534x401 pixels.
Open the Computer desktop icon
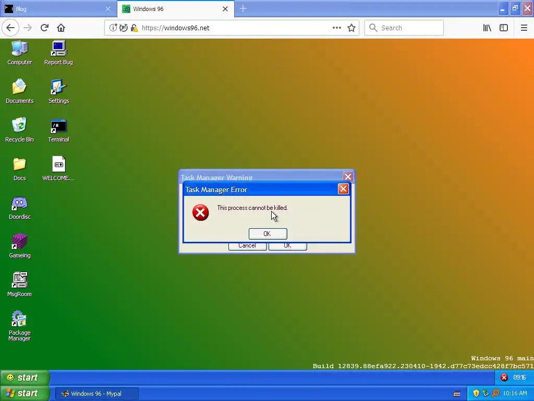19,53
